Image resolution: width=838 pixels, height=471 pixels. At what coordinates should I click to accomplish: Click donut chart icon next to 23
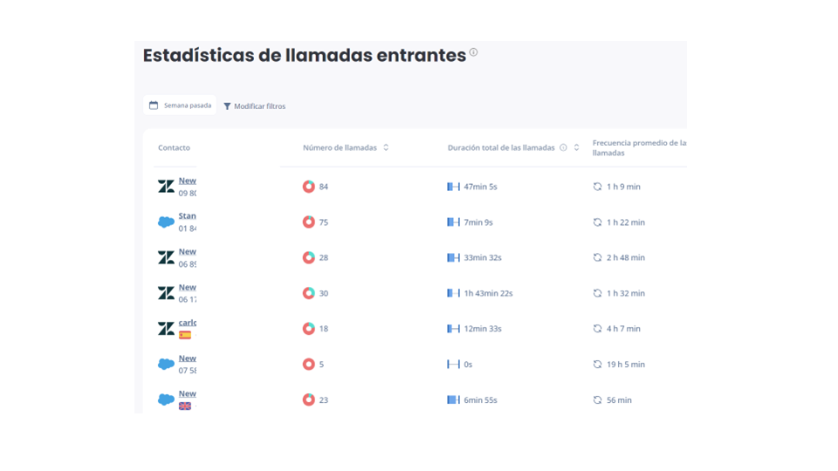point(308,399)
